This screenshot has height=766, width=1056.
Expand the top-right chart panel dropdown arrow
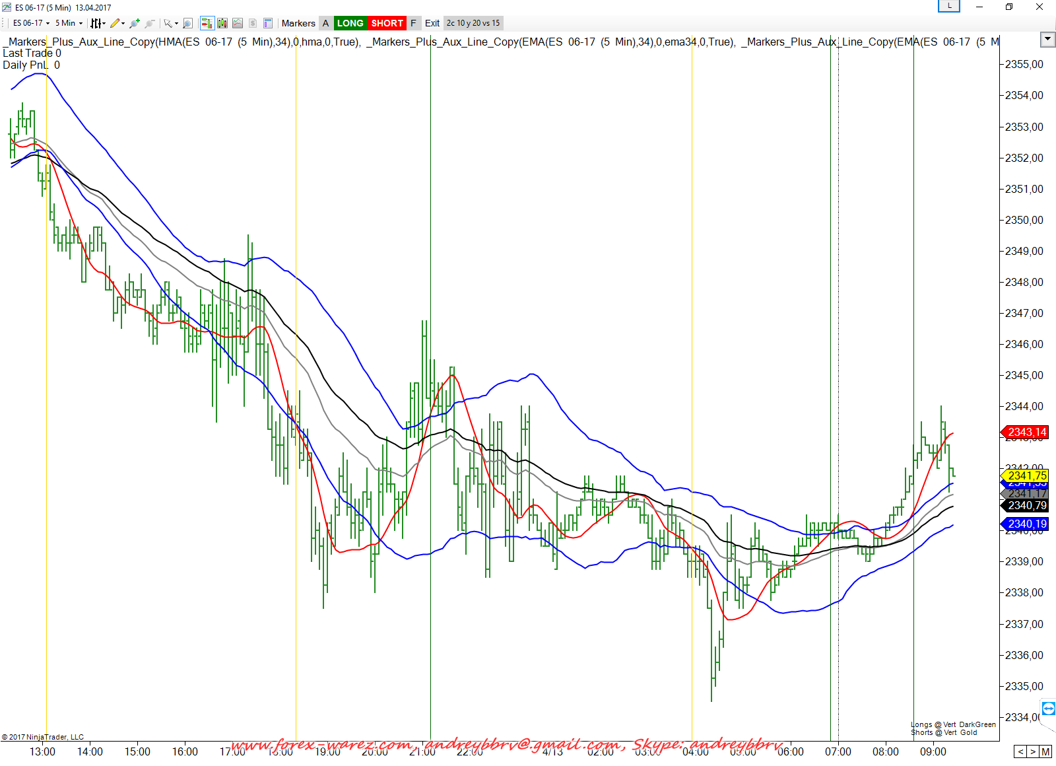tap(1047, 40)
